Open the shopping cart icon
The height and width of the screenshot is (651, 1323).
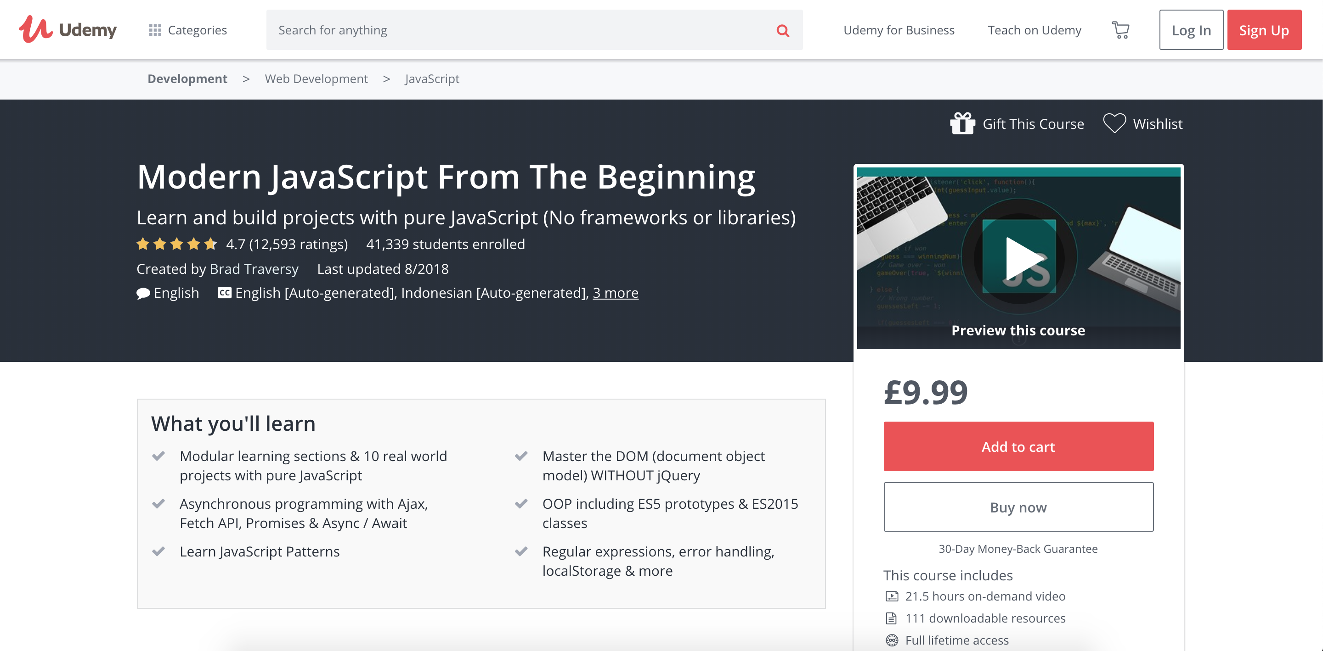coord(1120,30)
